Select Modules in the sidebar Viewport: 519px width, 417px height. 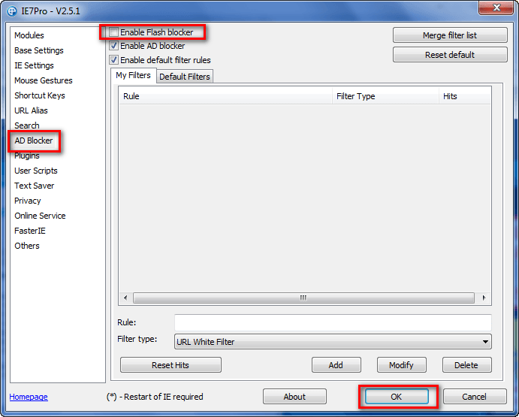[x=29, y=35]
